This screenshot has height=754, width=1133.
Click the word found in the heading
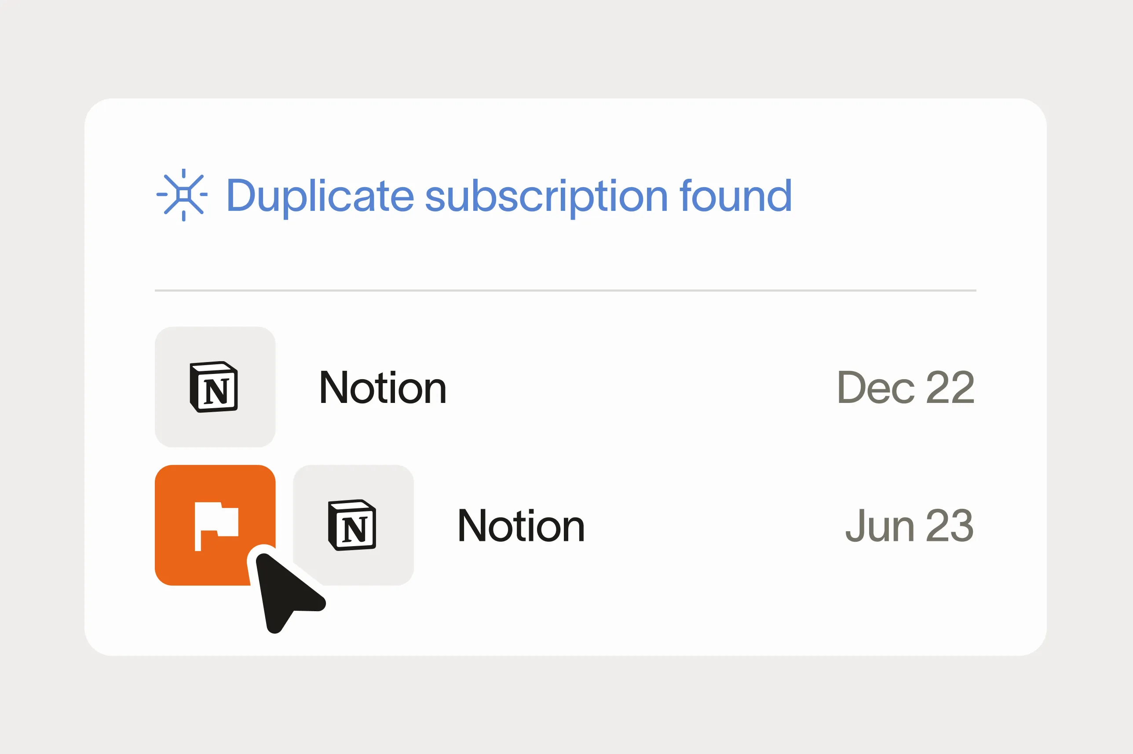[735, 196]
